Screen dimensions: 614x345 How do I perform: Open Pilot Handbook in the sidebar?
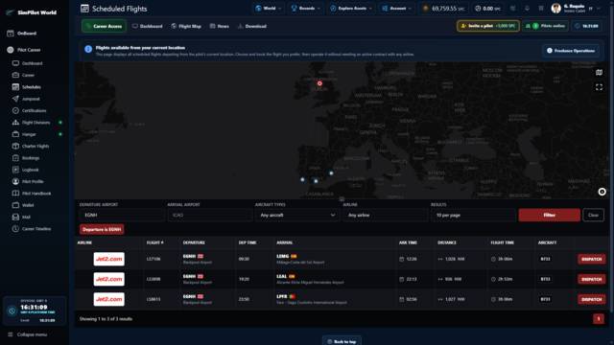(x=32, y=194)
